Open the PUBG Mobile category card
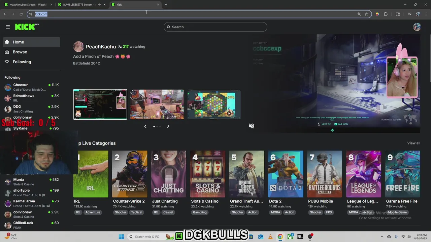Viewport: 431px width, 242px height. (325, 174)
